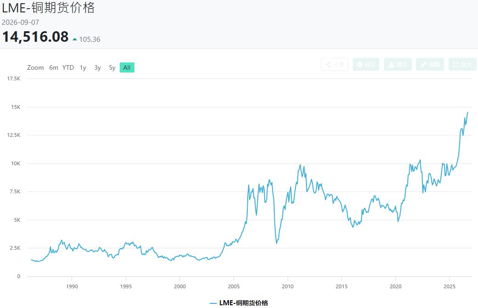Screen dimensions: 478x308
Task: Click the green up-arrow change indicator
Action: (75, 39)
